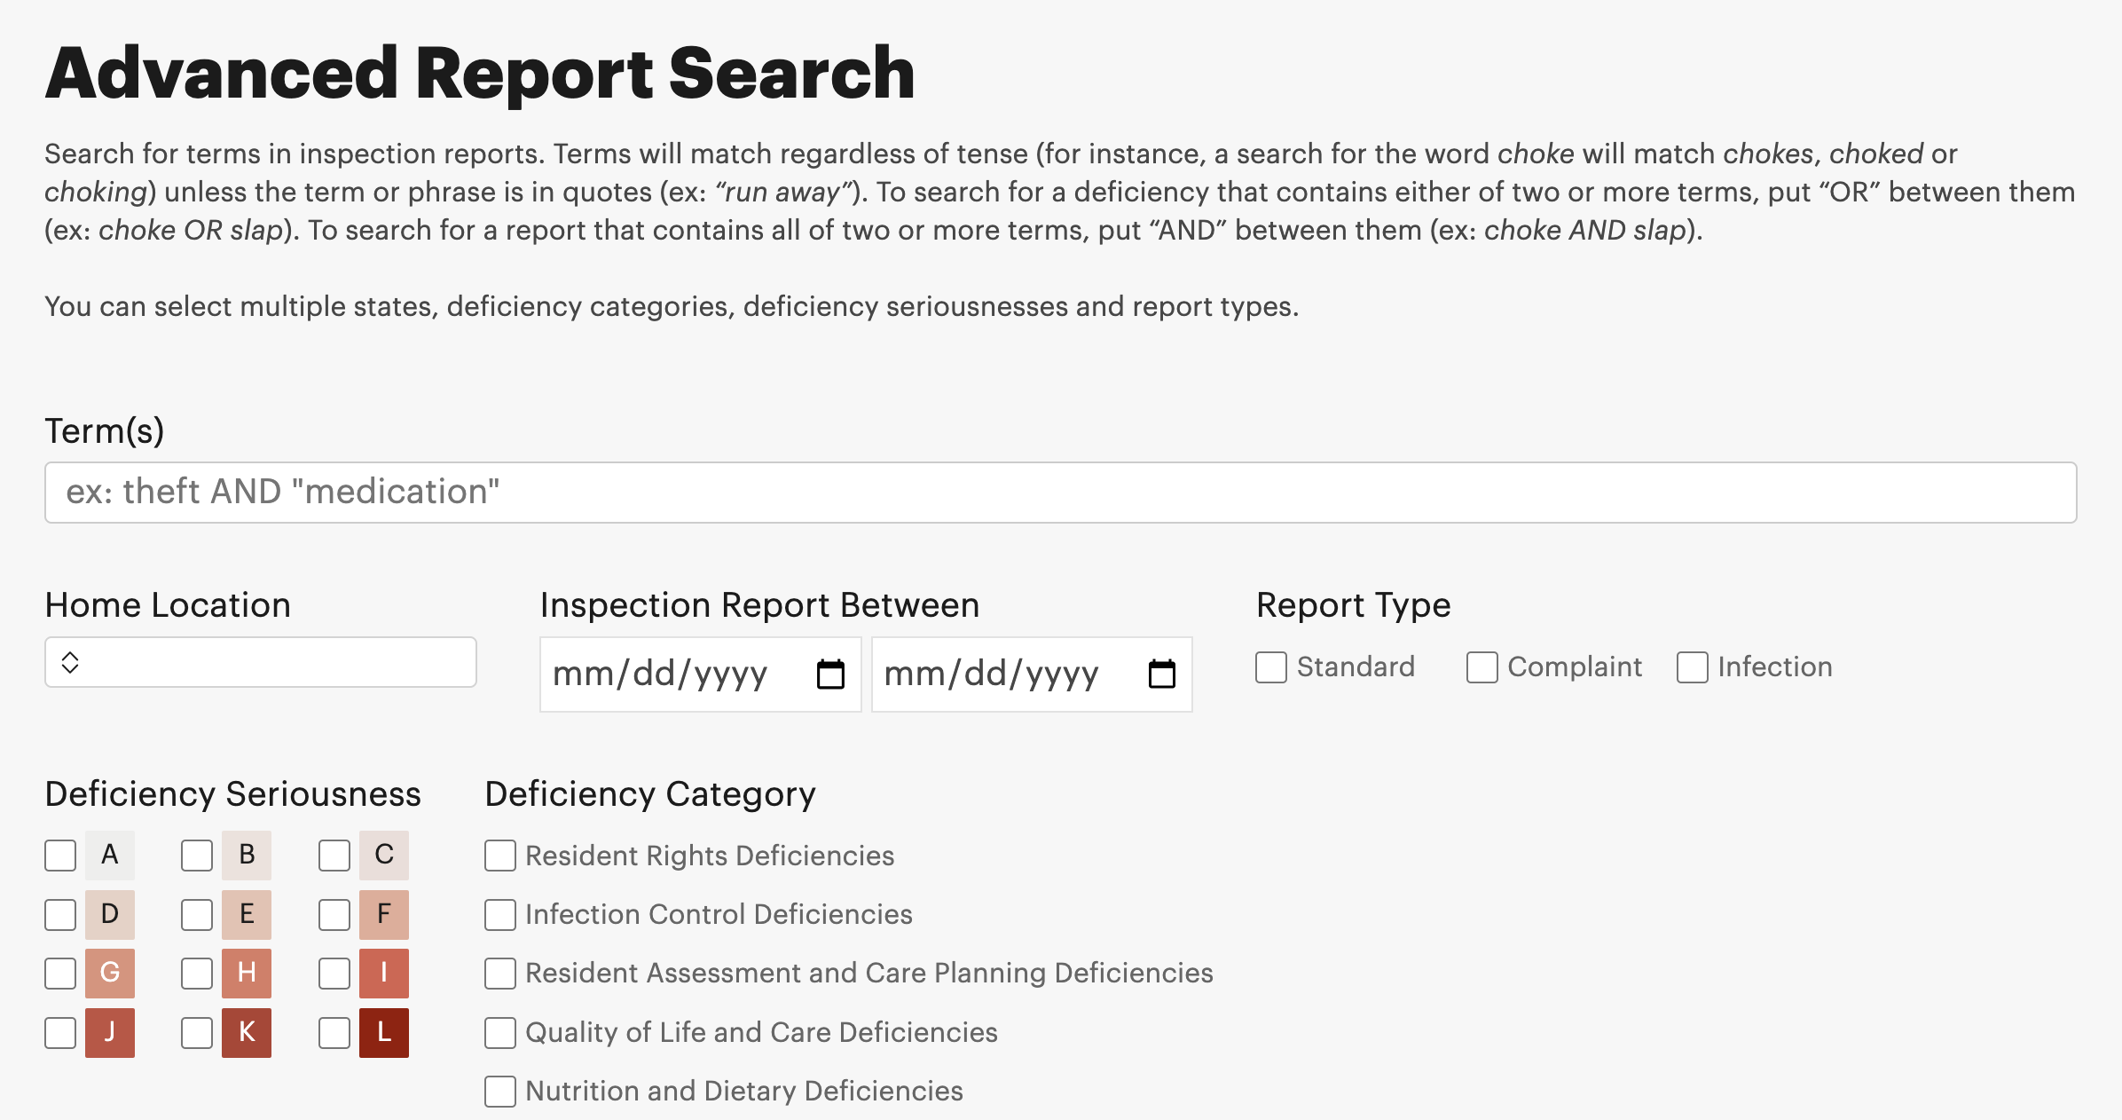Select Infection Control Deficiencies checkbox
The height and width of the screenshot is (1120, 2122).
click(500, 915)
